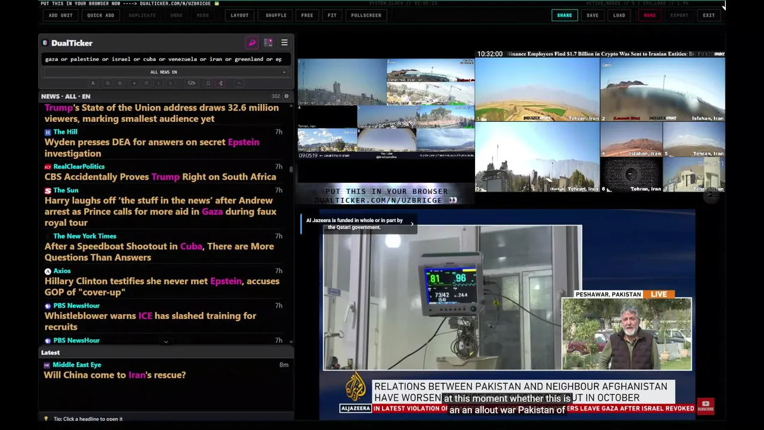Select camera 2 Isfahan feed thumbnail
The height and width of the screenshot is (430, 764).
663,90
